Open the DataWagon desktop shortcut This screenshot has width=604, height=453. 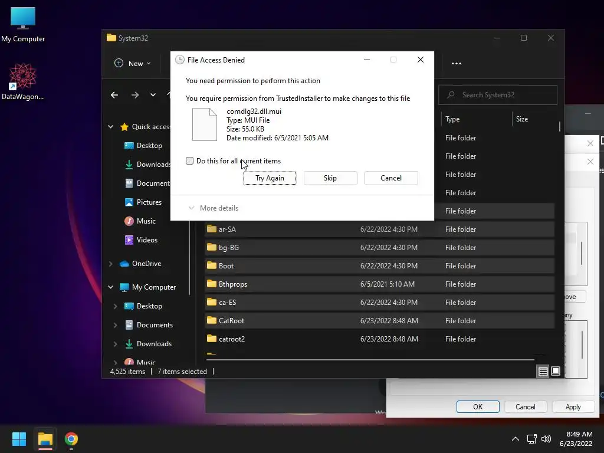click(x=23, y=81)
